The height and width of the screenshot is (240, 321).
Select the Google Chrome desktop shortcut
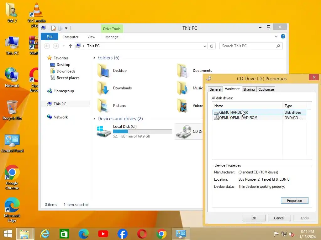[12, 177]
